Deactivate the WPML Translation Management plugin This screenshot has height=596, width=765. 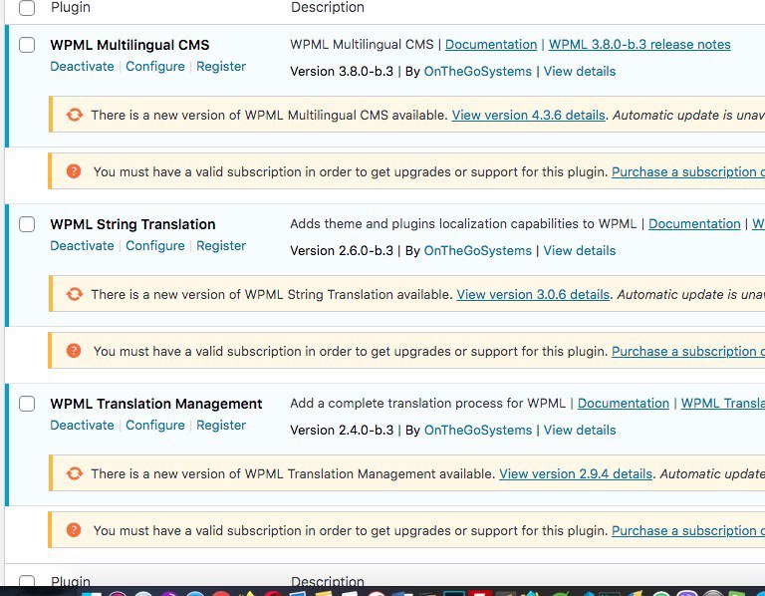(82, 426)
